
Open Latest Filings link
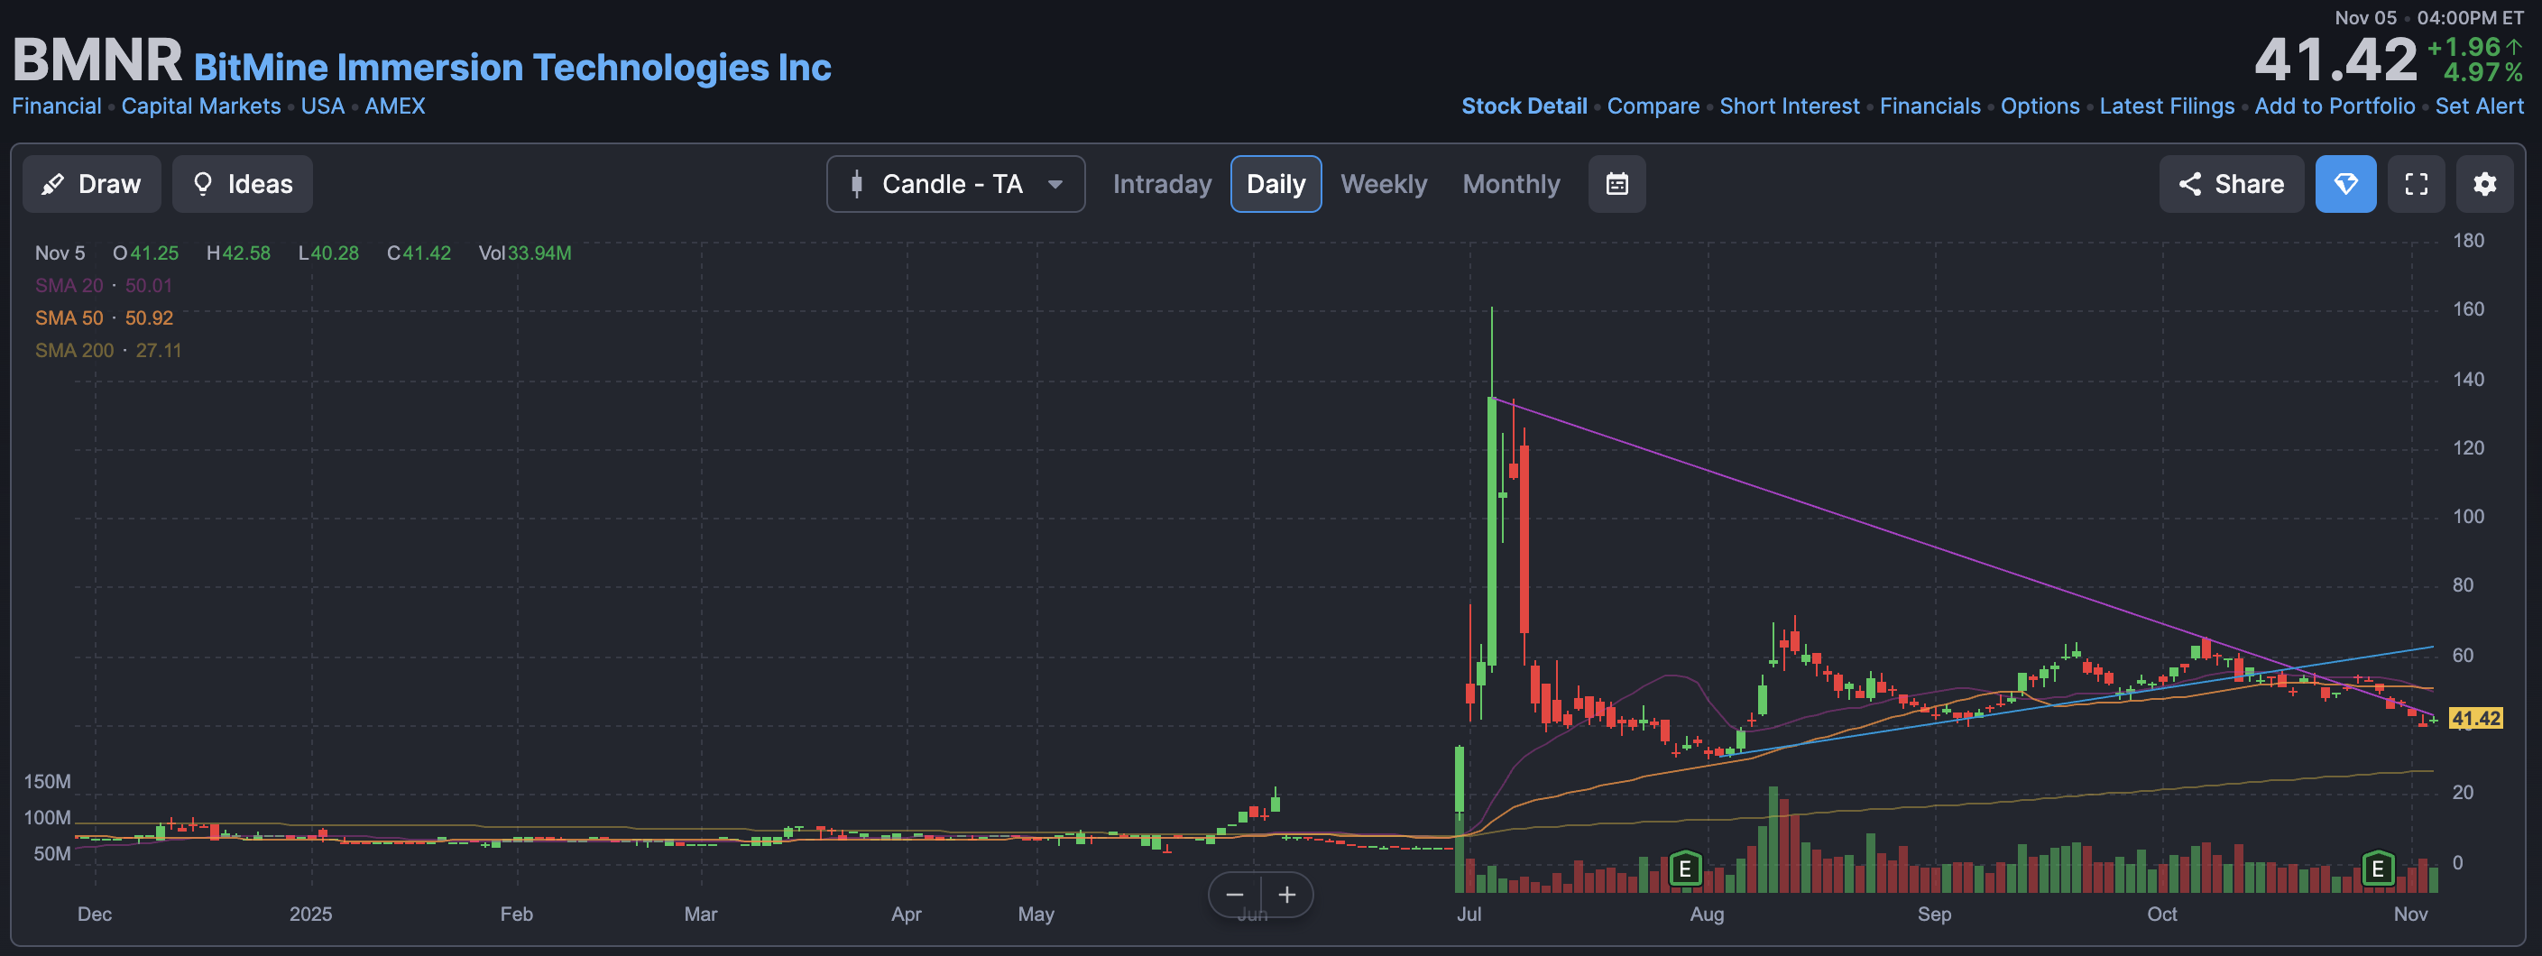pyautogui.click(x=2166, y=106)
